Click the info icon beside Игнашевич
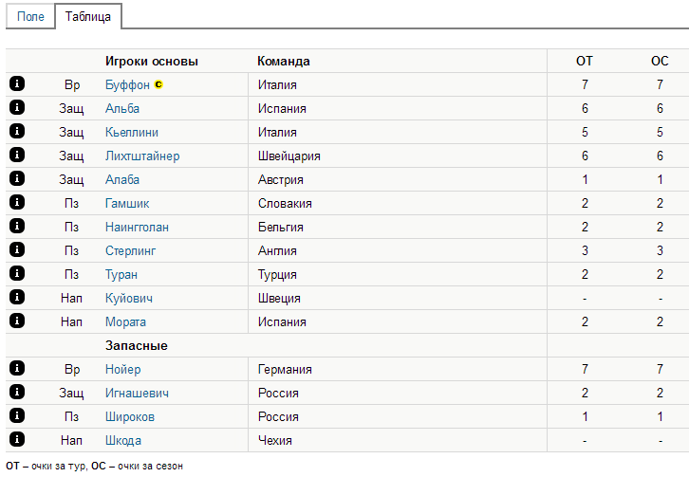The height and width of the screenshot is (477, 689). [x=16, y=393]
